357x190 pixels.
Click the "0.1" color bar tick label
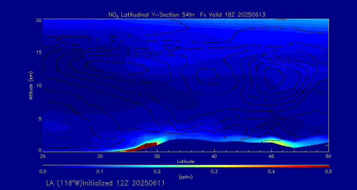(x=100, y=172)
